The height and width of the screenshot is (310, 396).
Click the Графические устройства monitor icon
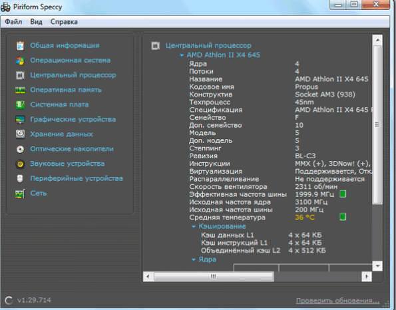pos(20,120)
